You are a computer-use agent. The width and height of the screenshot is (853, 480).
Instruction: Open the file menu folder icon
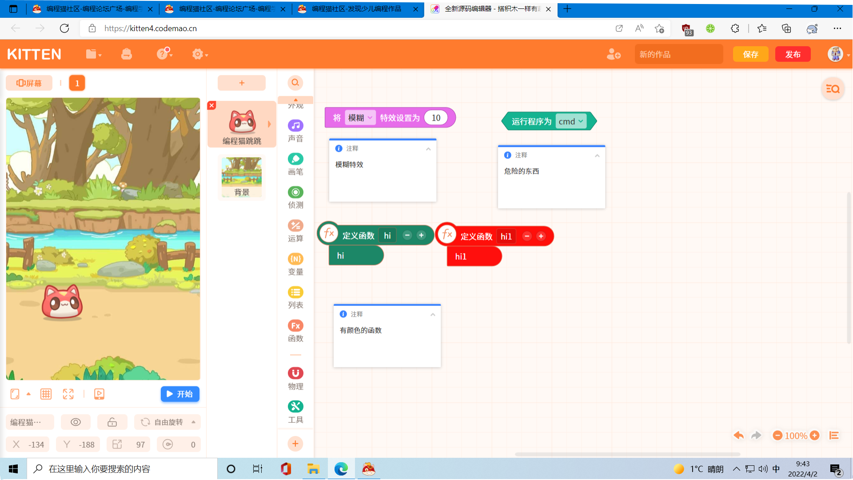[93, 54]
